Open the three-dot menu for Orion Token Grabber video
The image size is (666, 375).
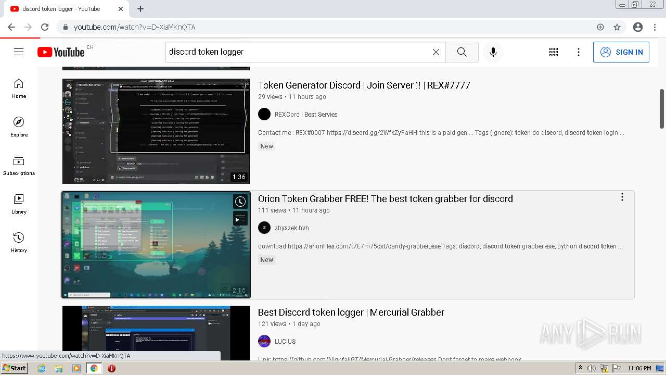click(622, 197)
